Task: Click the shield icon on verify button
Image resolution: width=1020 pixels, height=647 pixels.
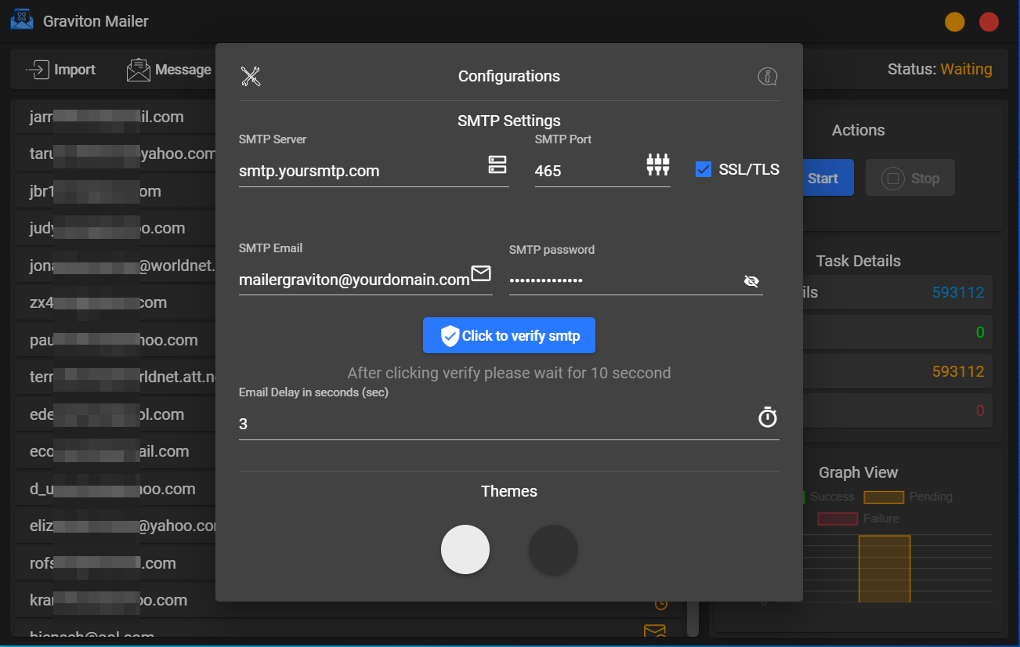Action: click(x=450, y=336)
